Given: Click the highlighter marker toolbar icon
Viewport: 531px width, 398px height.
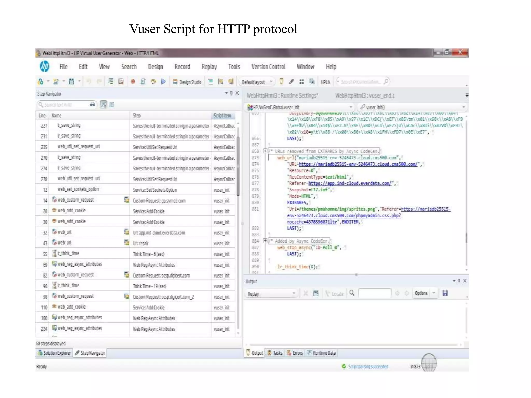Looking at the screenshot, I should click(x=281, y=82).
